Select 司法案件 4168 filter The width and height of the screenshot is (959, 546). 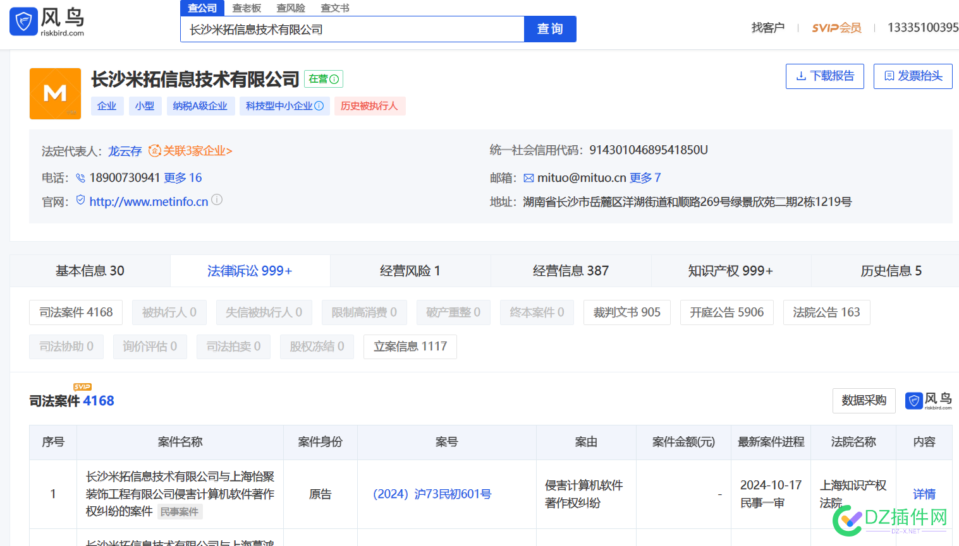(x=76, y=312)
